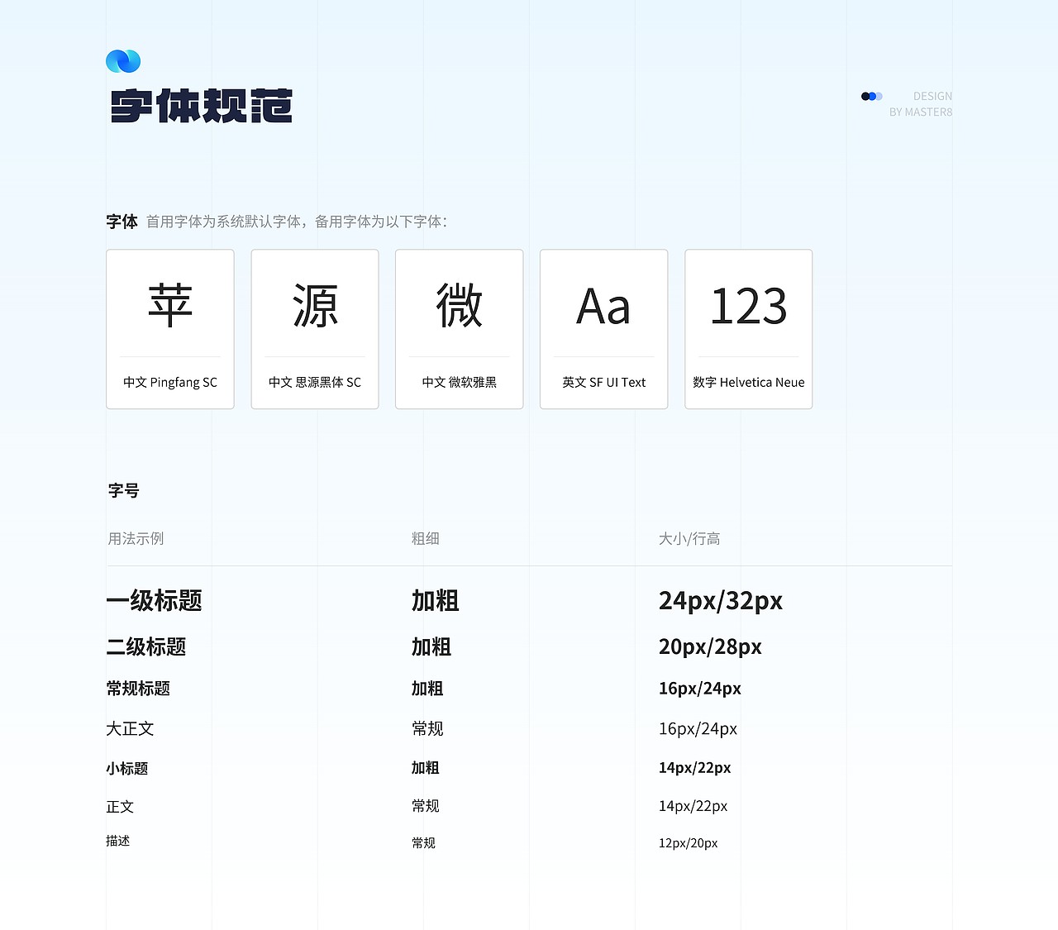Click the 小标题 sample text
This screenshot has height=930, width=1058.
127,769
